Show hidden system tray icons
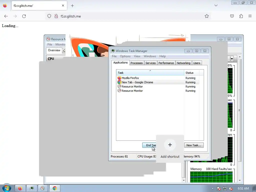The height and width of the screenshot is (192, 256). (x=212, y=188)
